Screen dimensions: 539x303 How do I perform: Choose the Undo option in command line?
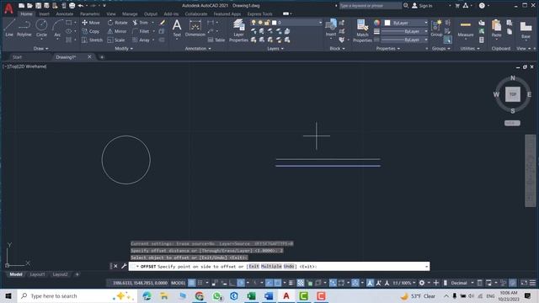pyautogui.click(x=289, y=266)
